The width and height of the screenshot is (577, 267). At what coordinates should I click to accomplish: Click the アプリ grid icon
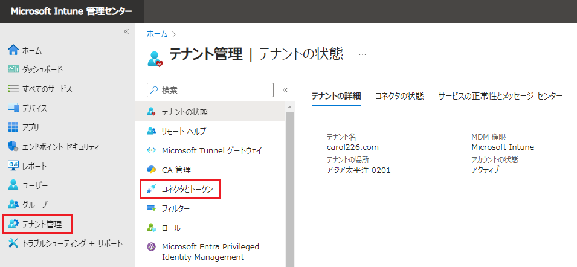13,127
